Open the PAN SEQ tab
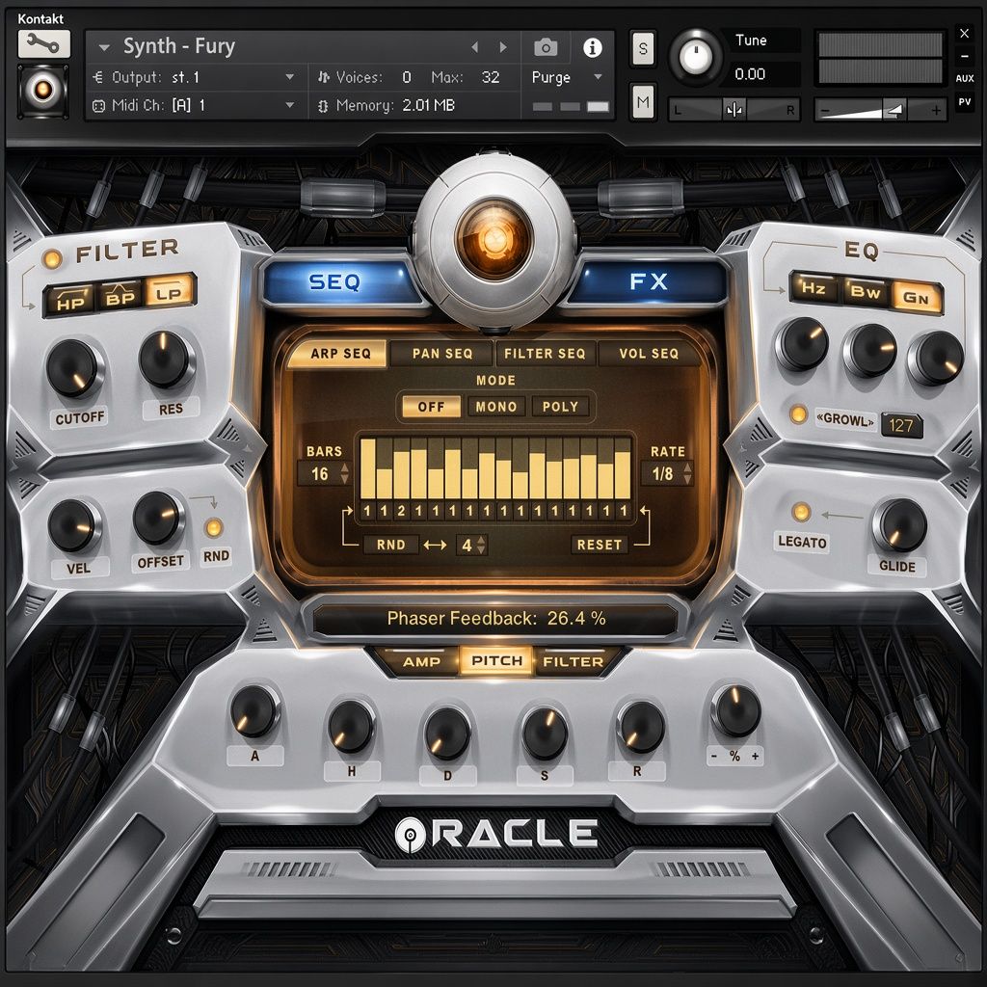The image size is (987, 987). (x=441, y=354)
